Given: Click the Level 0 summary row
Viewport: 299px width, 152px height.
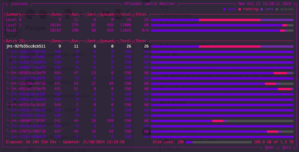Looking at the screenshot, I should tap(14, 20).
